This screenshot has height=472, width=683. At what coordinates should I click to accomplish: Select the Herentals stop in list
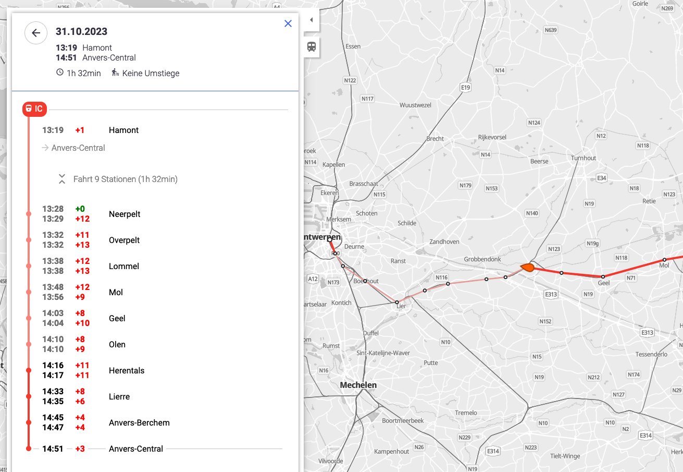click(x=127, y=371)
